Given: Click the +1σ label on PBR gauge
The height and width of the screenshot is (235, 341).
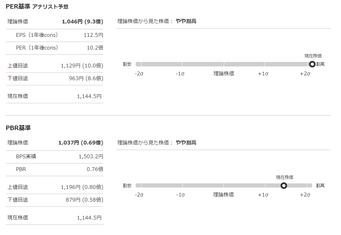Looking at the screenshot, I should click(263, 195).
